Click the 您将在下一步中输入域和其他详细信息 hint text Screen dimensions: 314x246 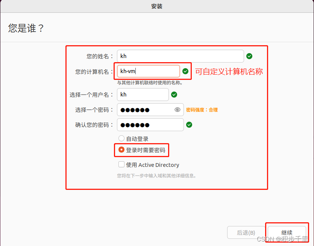(x=156, y=176)
